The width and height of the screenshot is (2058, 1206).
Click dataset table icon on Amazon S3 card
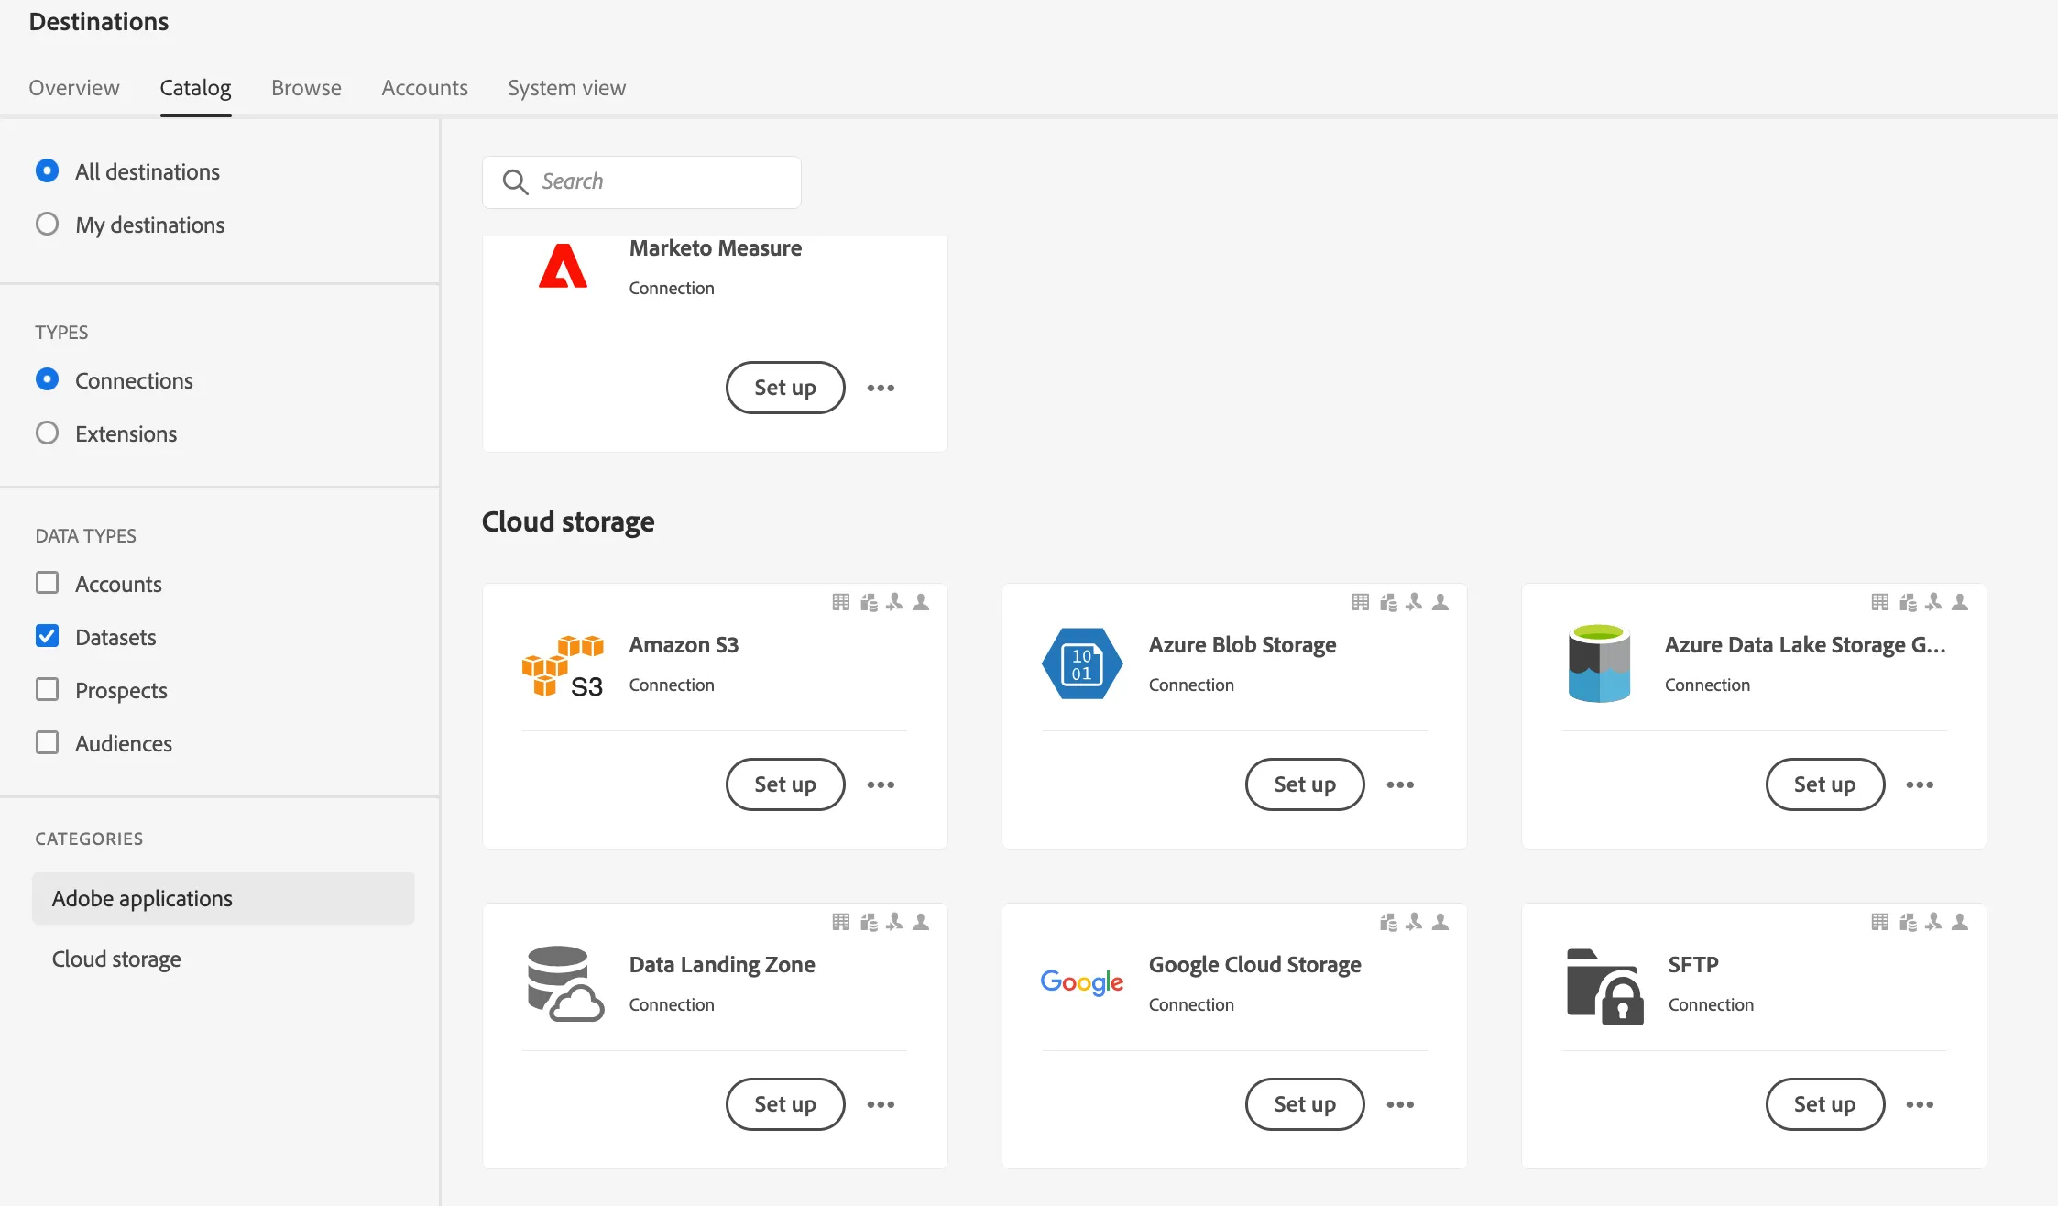[841, 602]
